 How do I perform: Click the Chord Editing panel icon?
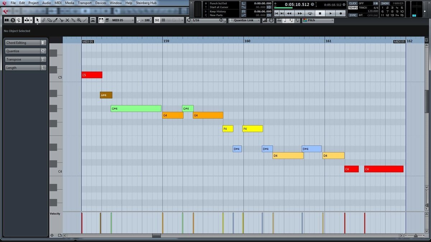pos(43,43)
